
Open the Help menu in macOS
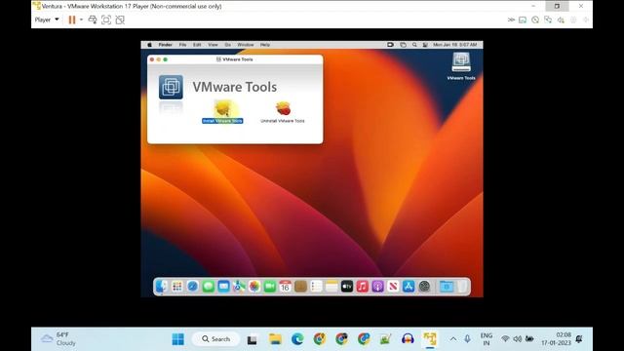point(265,45)
